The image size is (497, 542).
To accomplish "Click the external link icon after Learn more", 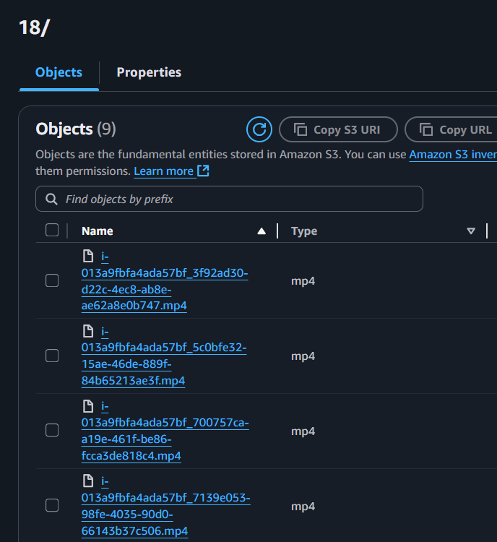I will (203, 171).
